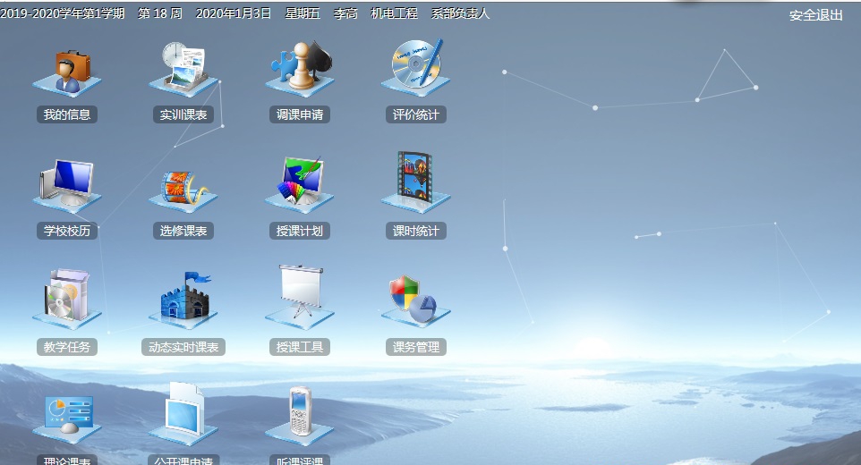The height and width of the screenshot is (465, 861).
Task: Click the 授课工具 text label
Action: click(300, 347)
